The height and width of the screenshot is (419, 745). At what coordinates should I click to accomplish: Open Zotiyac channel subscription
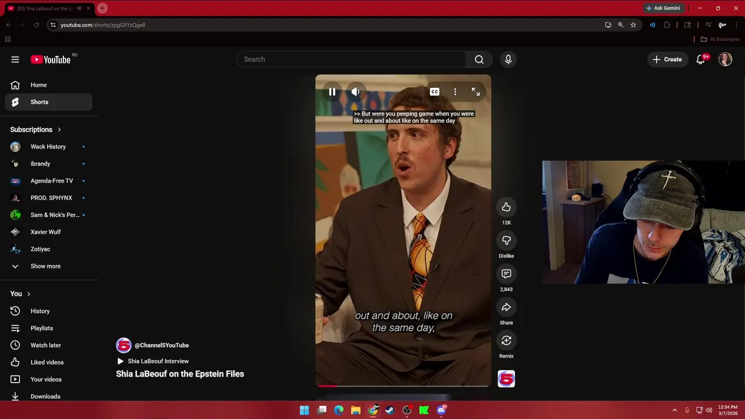pyautogui.click(x=49, y=249)
